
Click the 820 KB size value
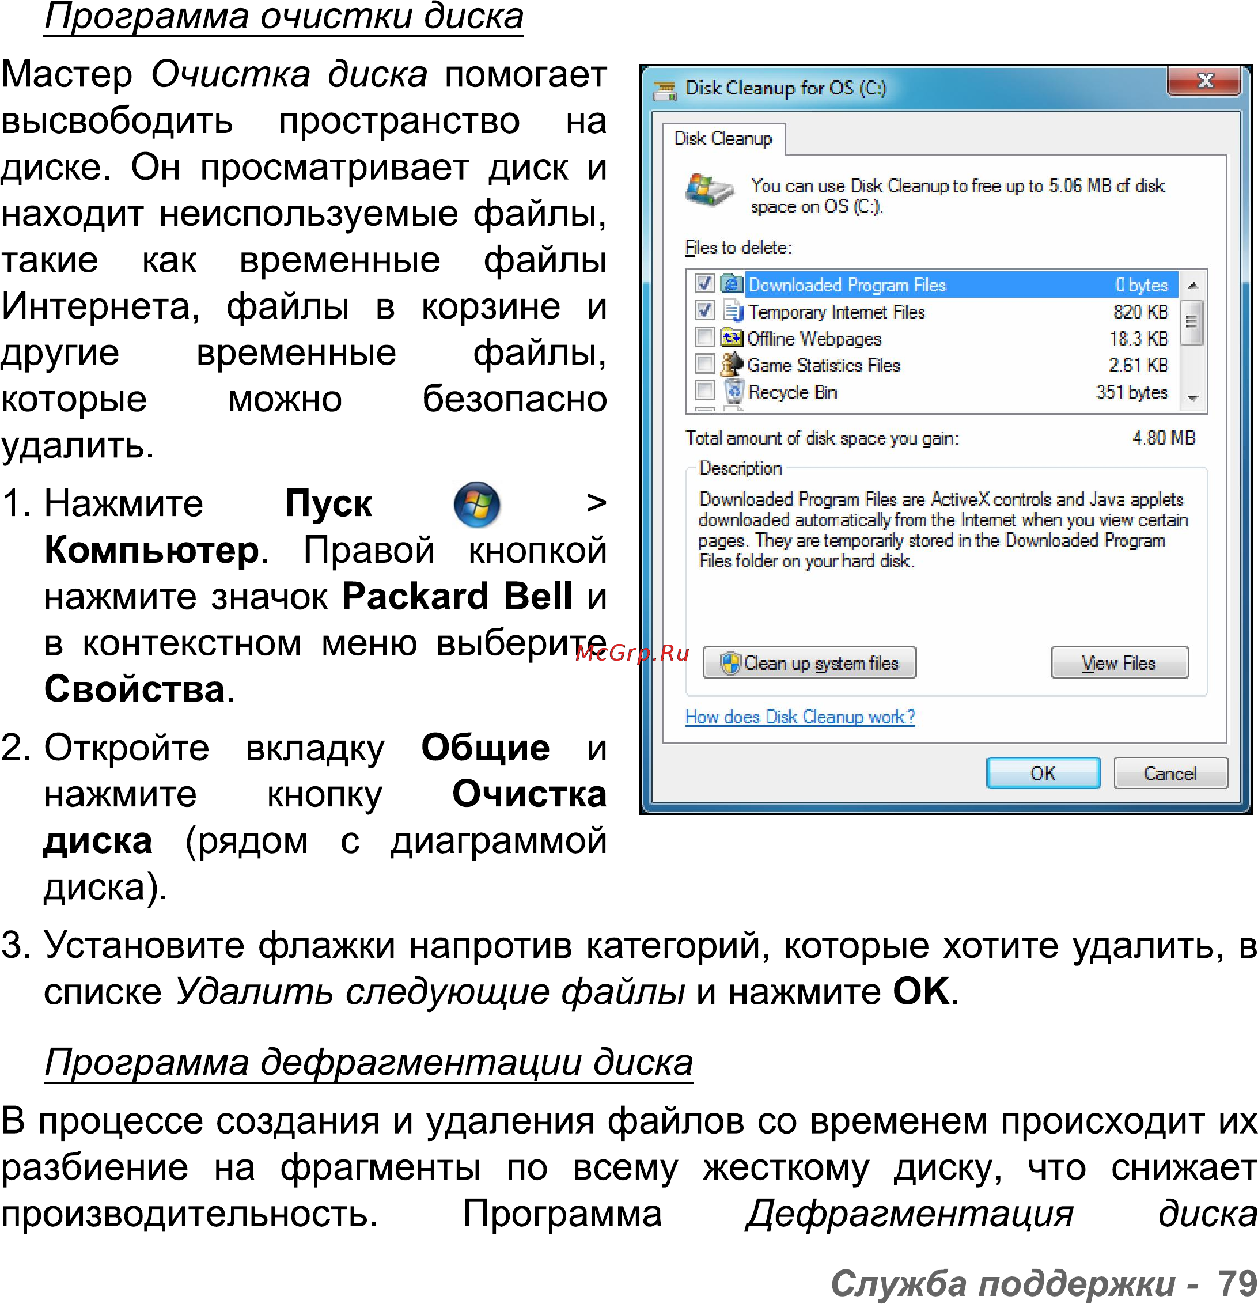1140,312
